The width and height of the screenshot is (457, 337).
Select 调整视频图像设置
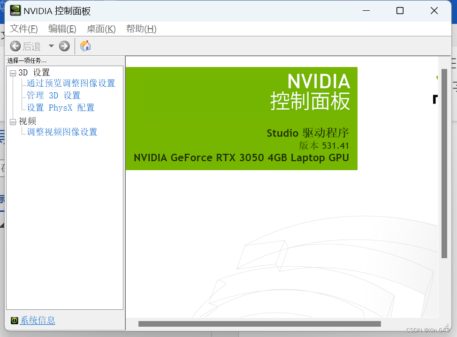pyautogui.click(x=62, y=132)
